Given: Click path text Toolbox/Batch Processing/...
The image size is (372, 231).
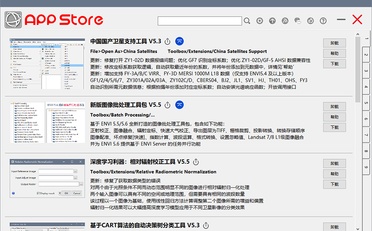Looking at the screenshot, I should click(123, 115).
